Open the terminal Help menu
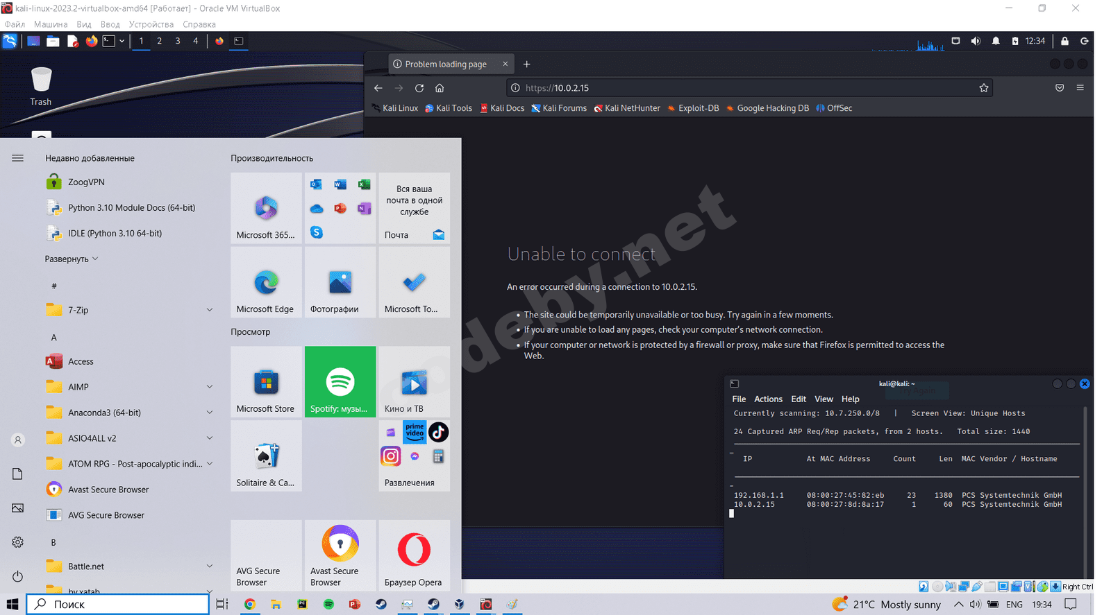Image resolution: width=1111 pixels, height=615 pixels. click(850, 399)
